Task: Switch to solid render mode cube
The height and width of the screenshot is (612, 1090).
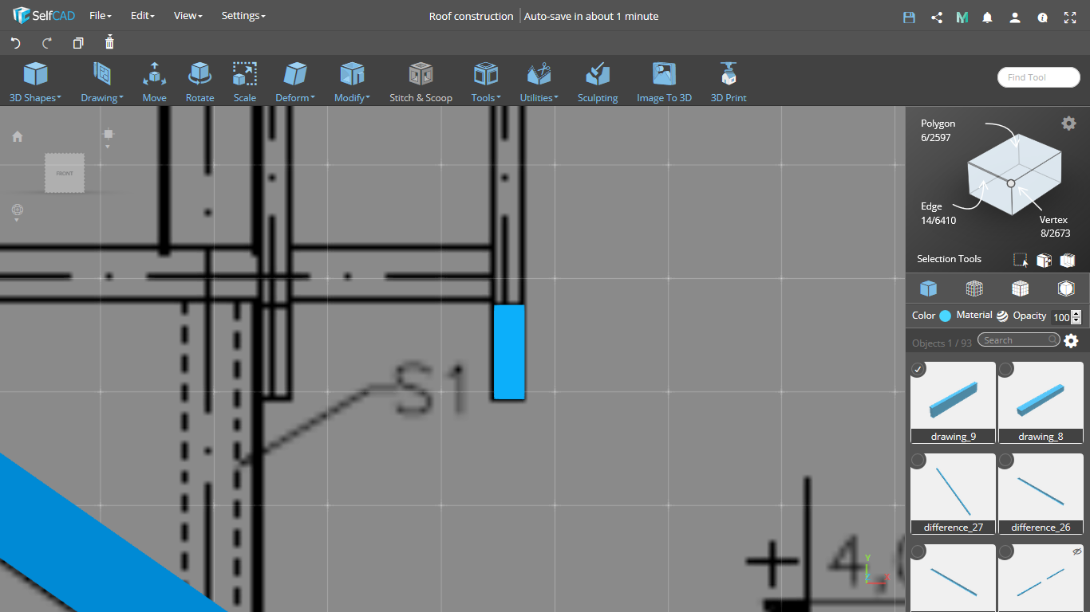Action: pyautogui.click(x=928, y=288)
